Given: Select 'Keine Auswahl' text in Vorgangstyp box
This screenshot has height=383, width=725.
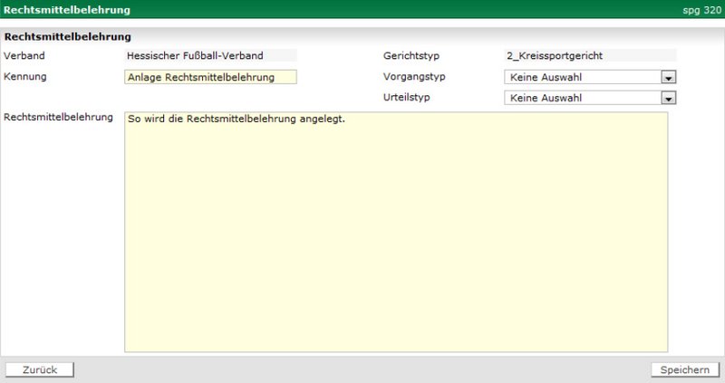Looking at the screenshot, I should (546, 78).
